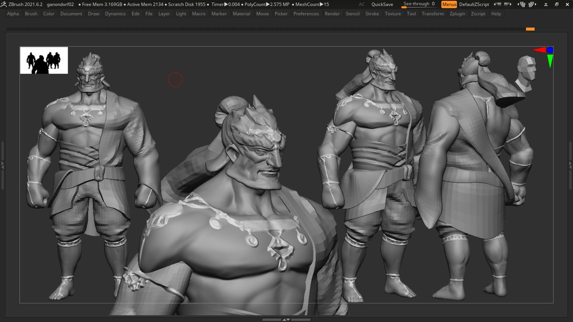This screenshot has width=573, height=322.
Task: Click the arrow next to the paste documents icon
Action: [x=536, y=4]
